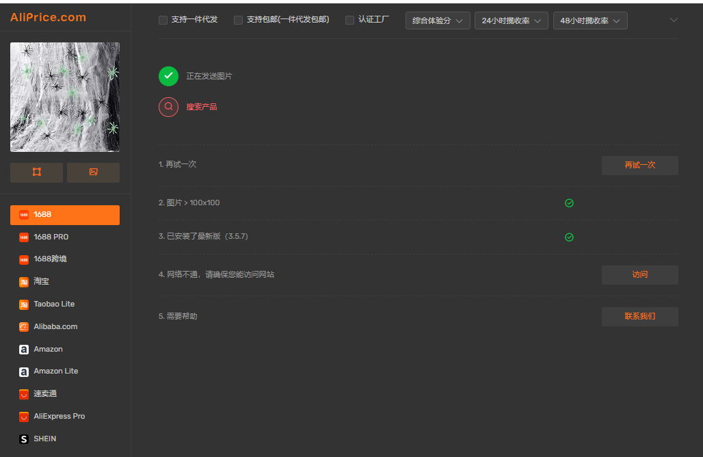Image resolution: width=703 pixels, height=457 pixels.
Task: Click the upload image icon
Action: pyautogui.click(x=93, y=172)
